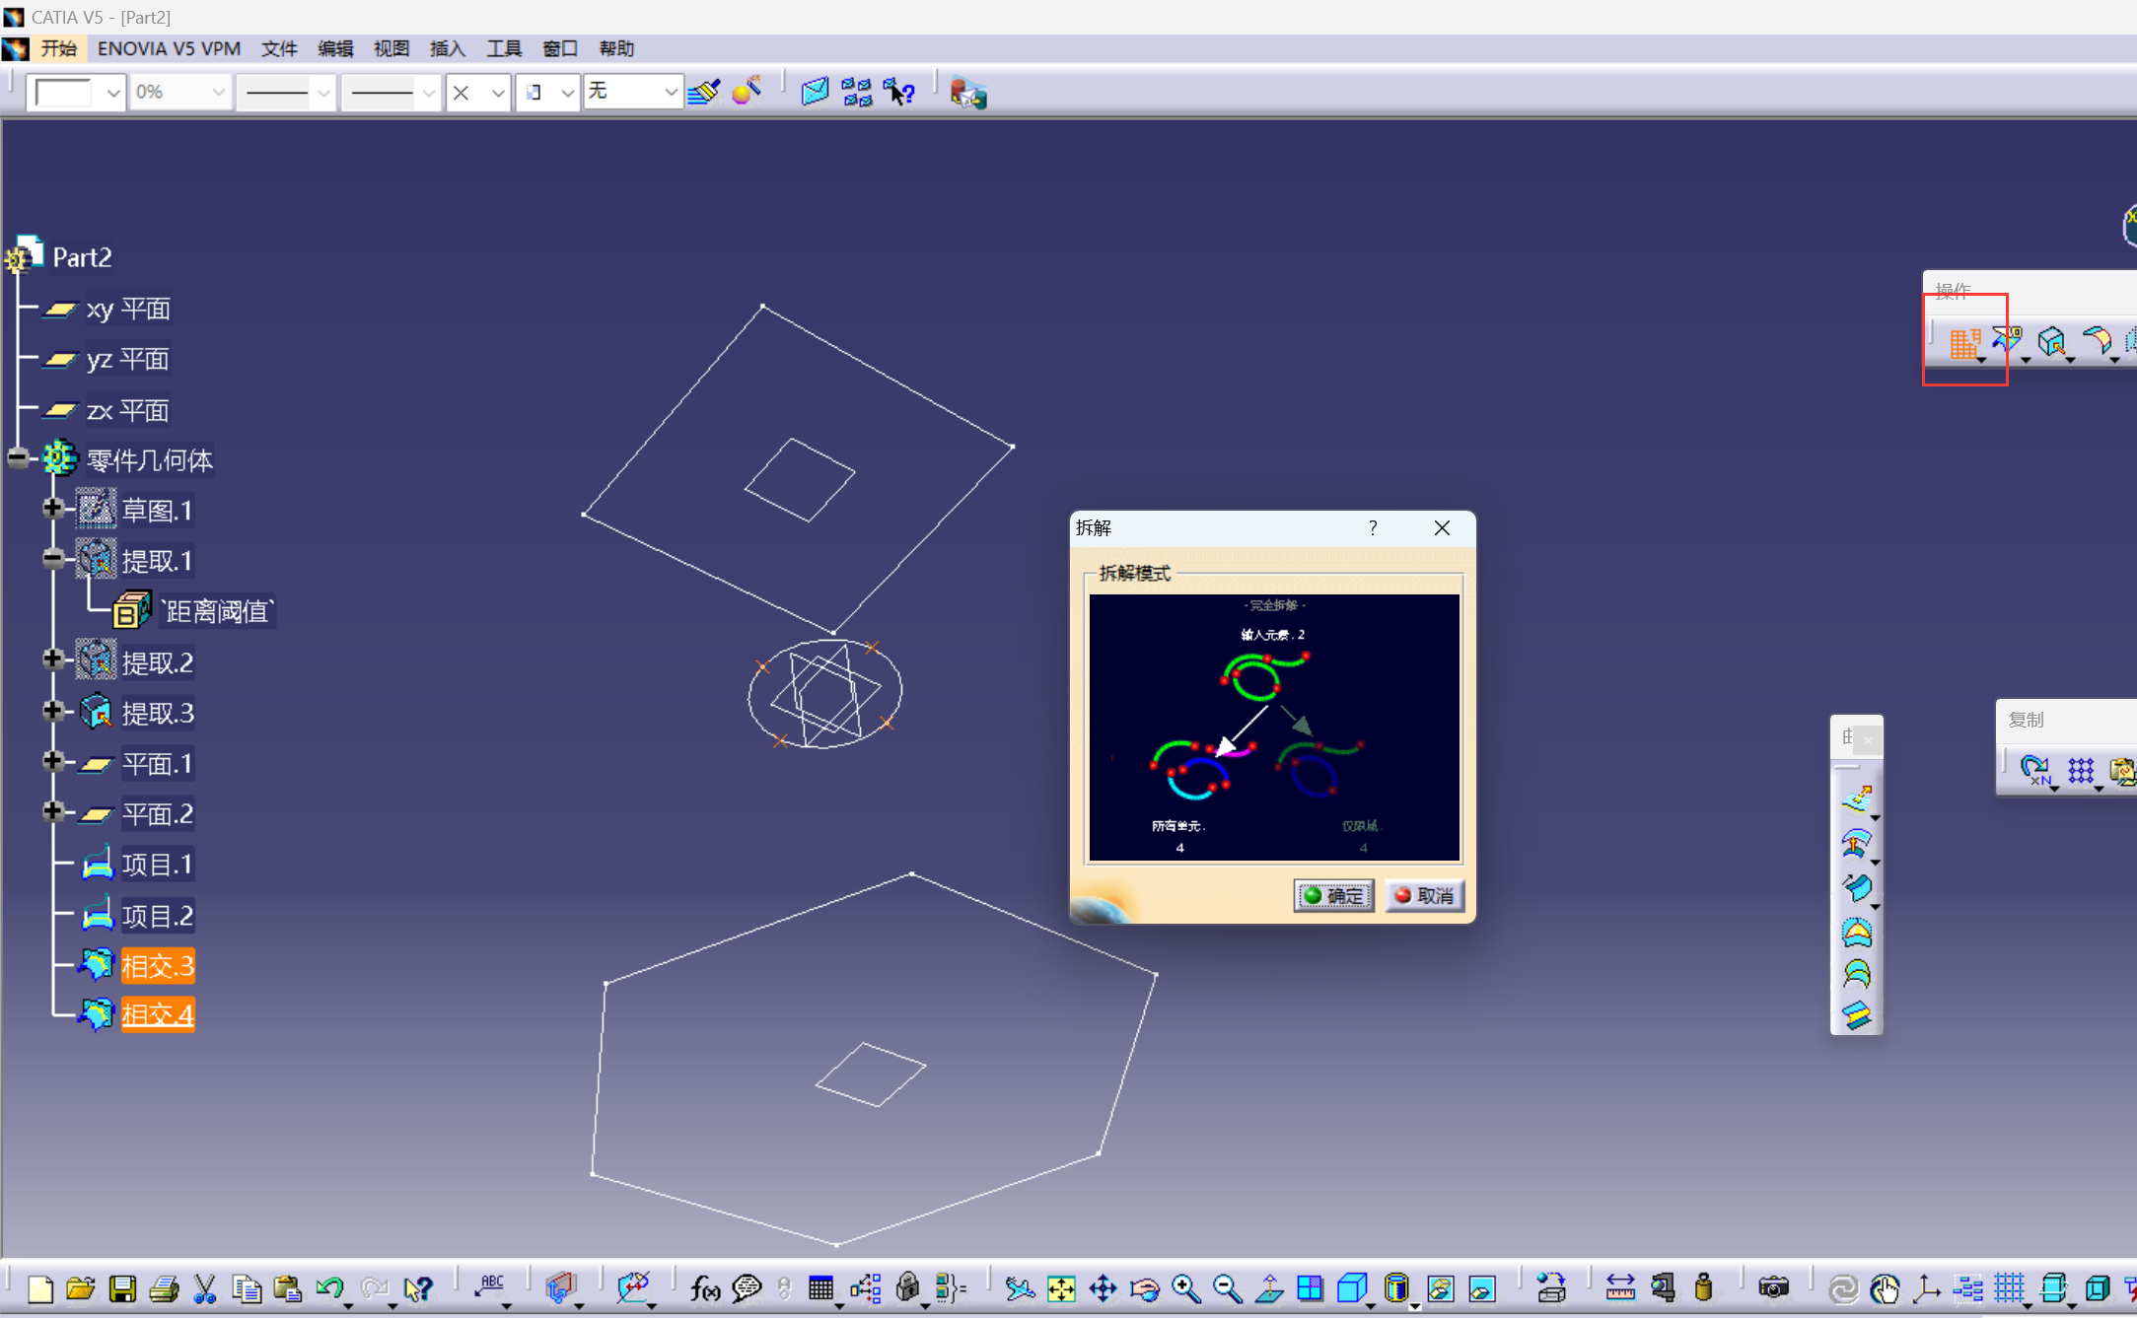Viewport: 2137px width, 1318px height.
Task: Expand the 草图.1 tree node
Action: pos(53,509)
